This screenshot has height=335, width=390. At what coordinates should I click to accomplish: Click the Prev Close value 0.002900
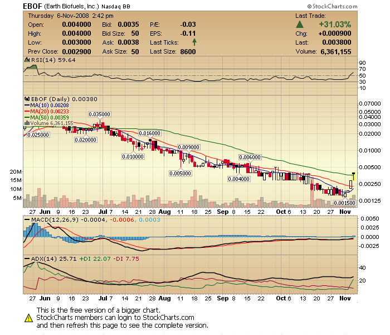click(77, 51)
